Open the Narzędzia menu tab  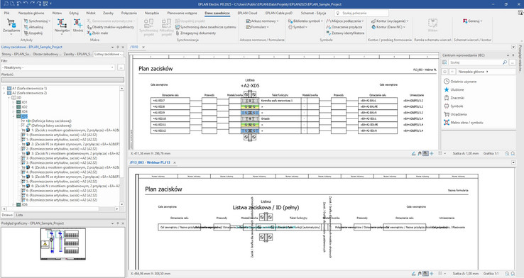152,13
